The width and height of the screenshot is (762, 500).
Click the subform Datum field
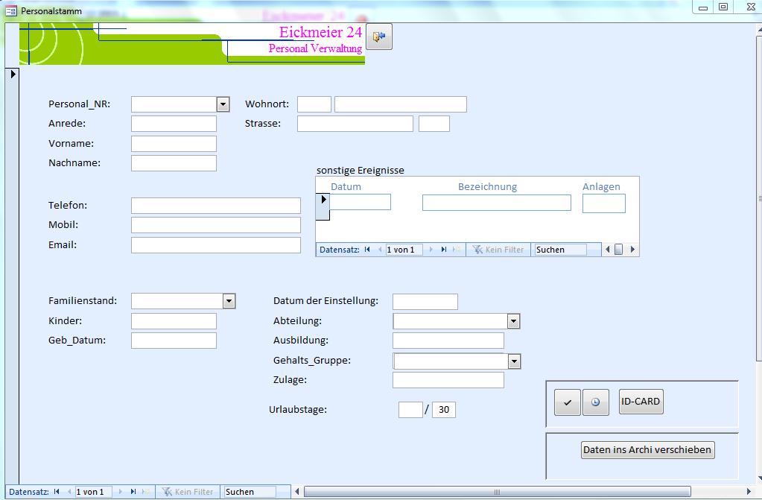(x=360, y=203)
